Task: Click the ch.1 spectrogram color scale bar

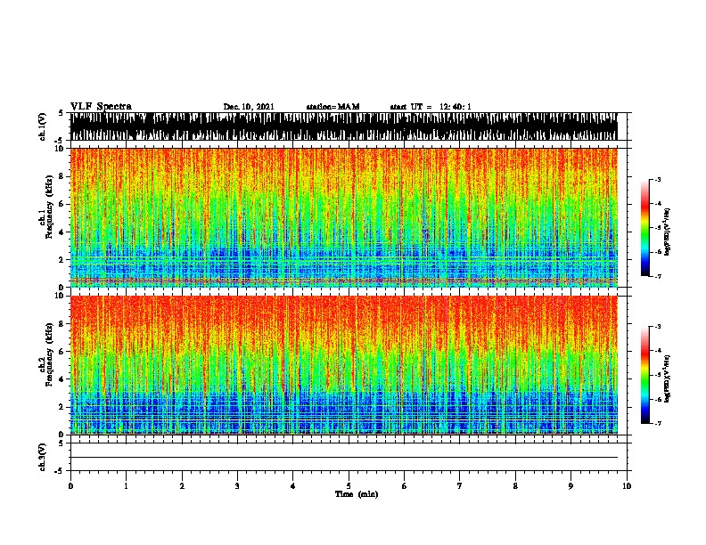Action: pos(644,228)
